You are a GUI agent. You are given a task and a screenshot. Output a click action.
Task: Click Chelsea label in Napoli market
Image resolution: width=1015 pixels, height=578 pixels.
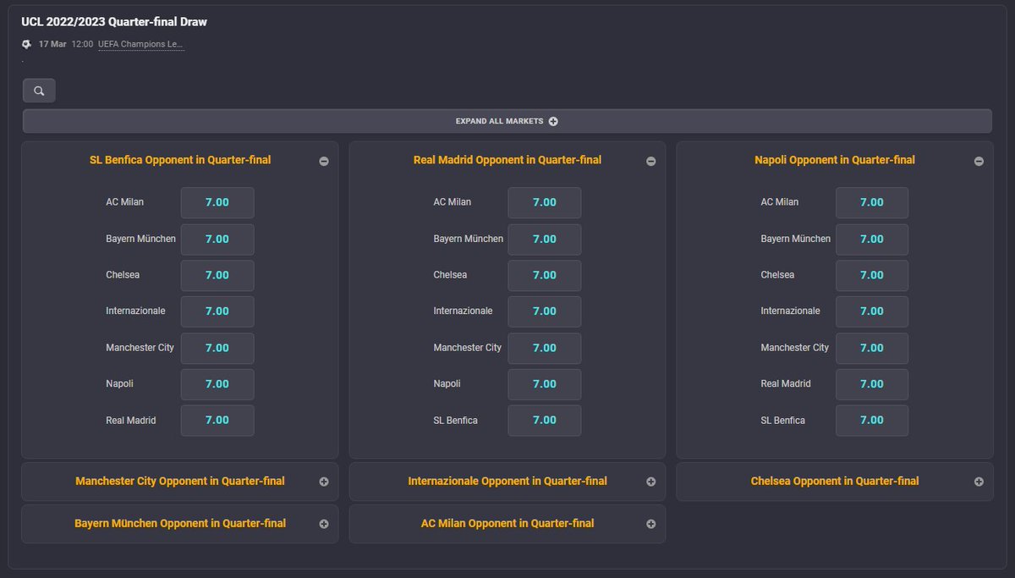pyautogui.click(x=778, y=275)
